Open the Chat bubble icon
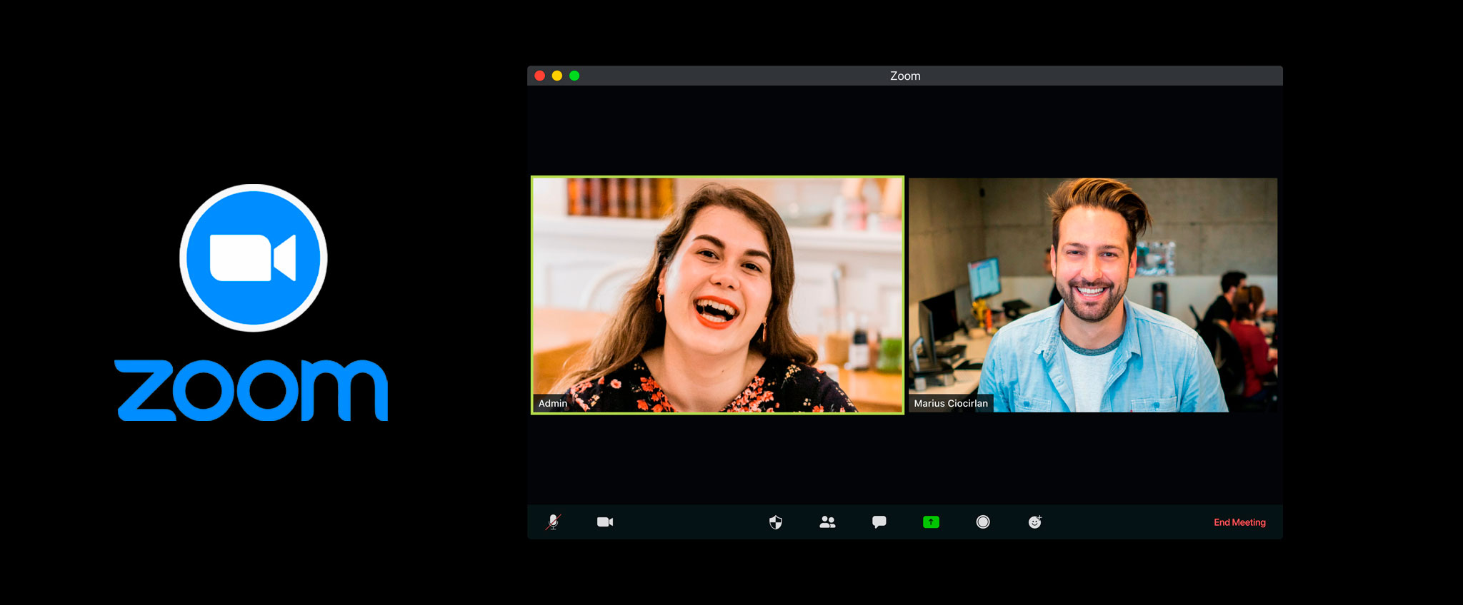Viewport: 1463px width, 605px height. click(x=879, y=522)
